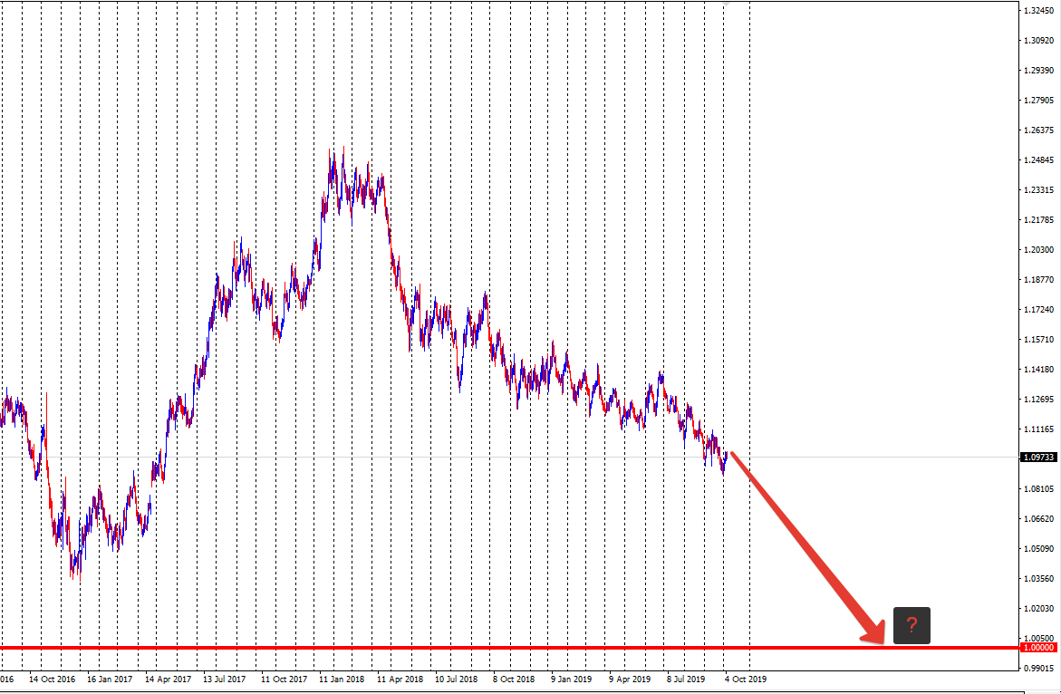Click the 1.32450 price axis label
This screenshot has height=694, width=1061.
(1038, 11)
